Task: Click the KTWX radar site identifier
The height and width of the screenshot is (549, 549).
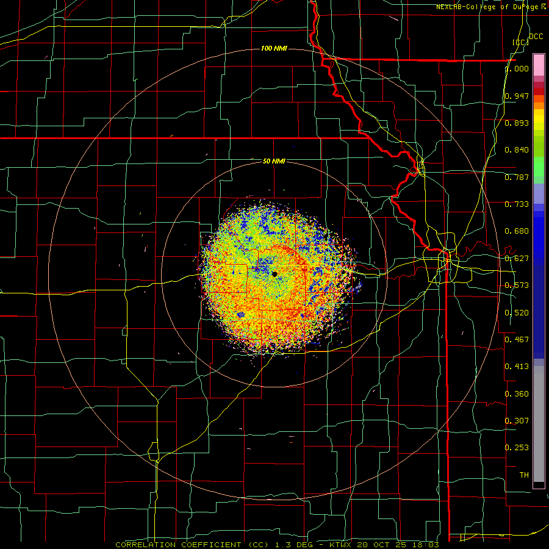Action: [340, 545]
